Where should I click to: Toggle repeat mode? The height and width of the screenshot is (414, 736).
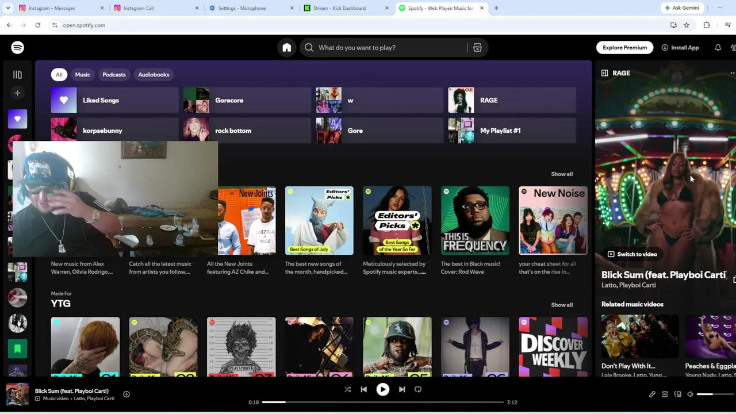418,390
